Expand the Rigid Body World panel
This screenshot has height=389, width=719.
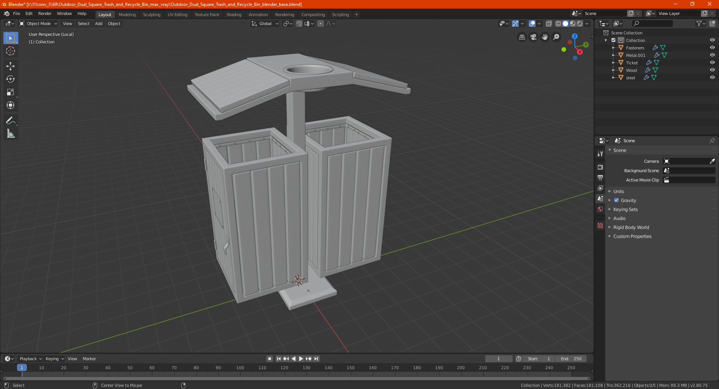click(x=631, y=227)
